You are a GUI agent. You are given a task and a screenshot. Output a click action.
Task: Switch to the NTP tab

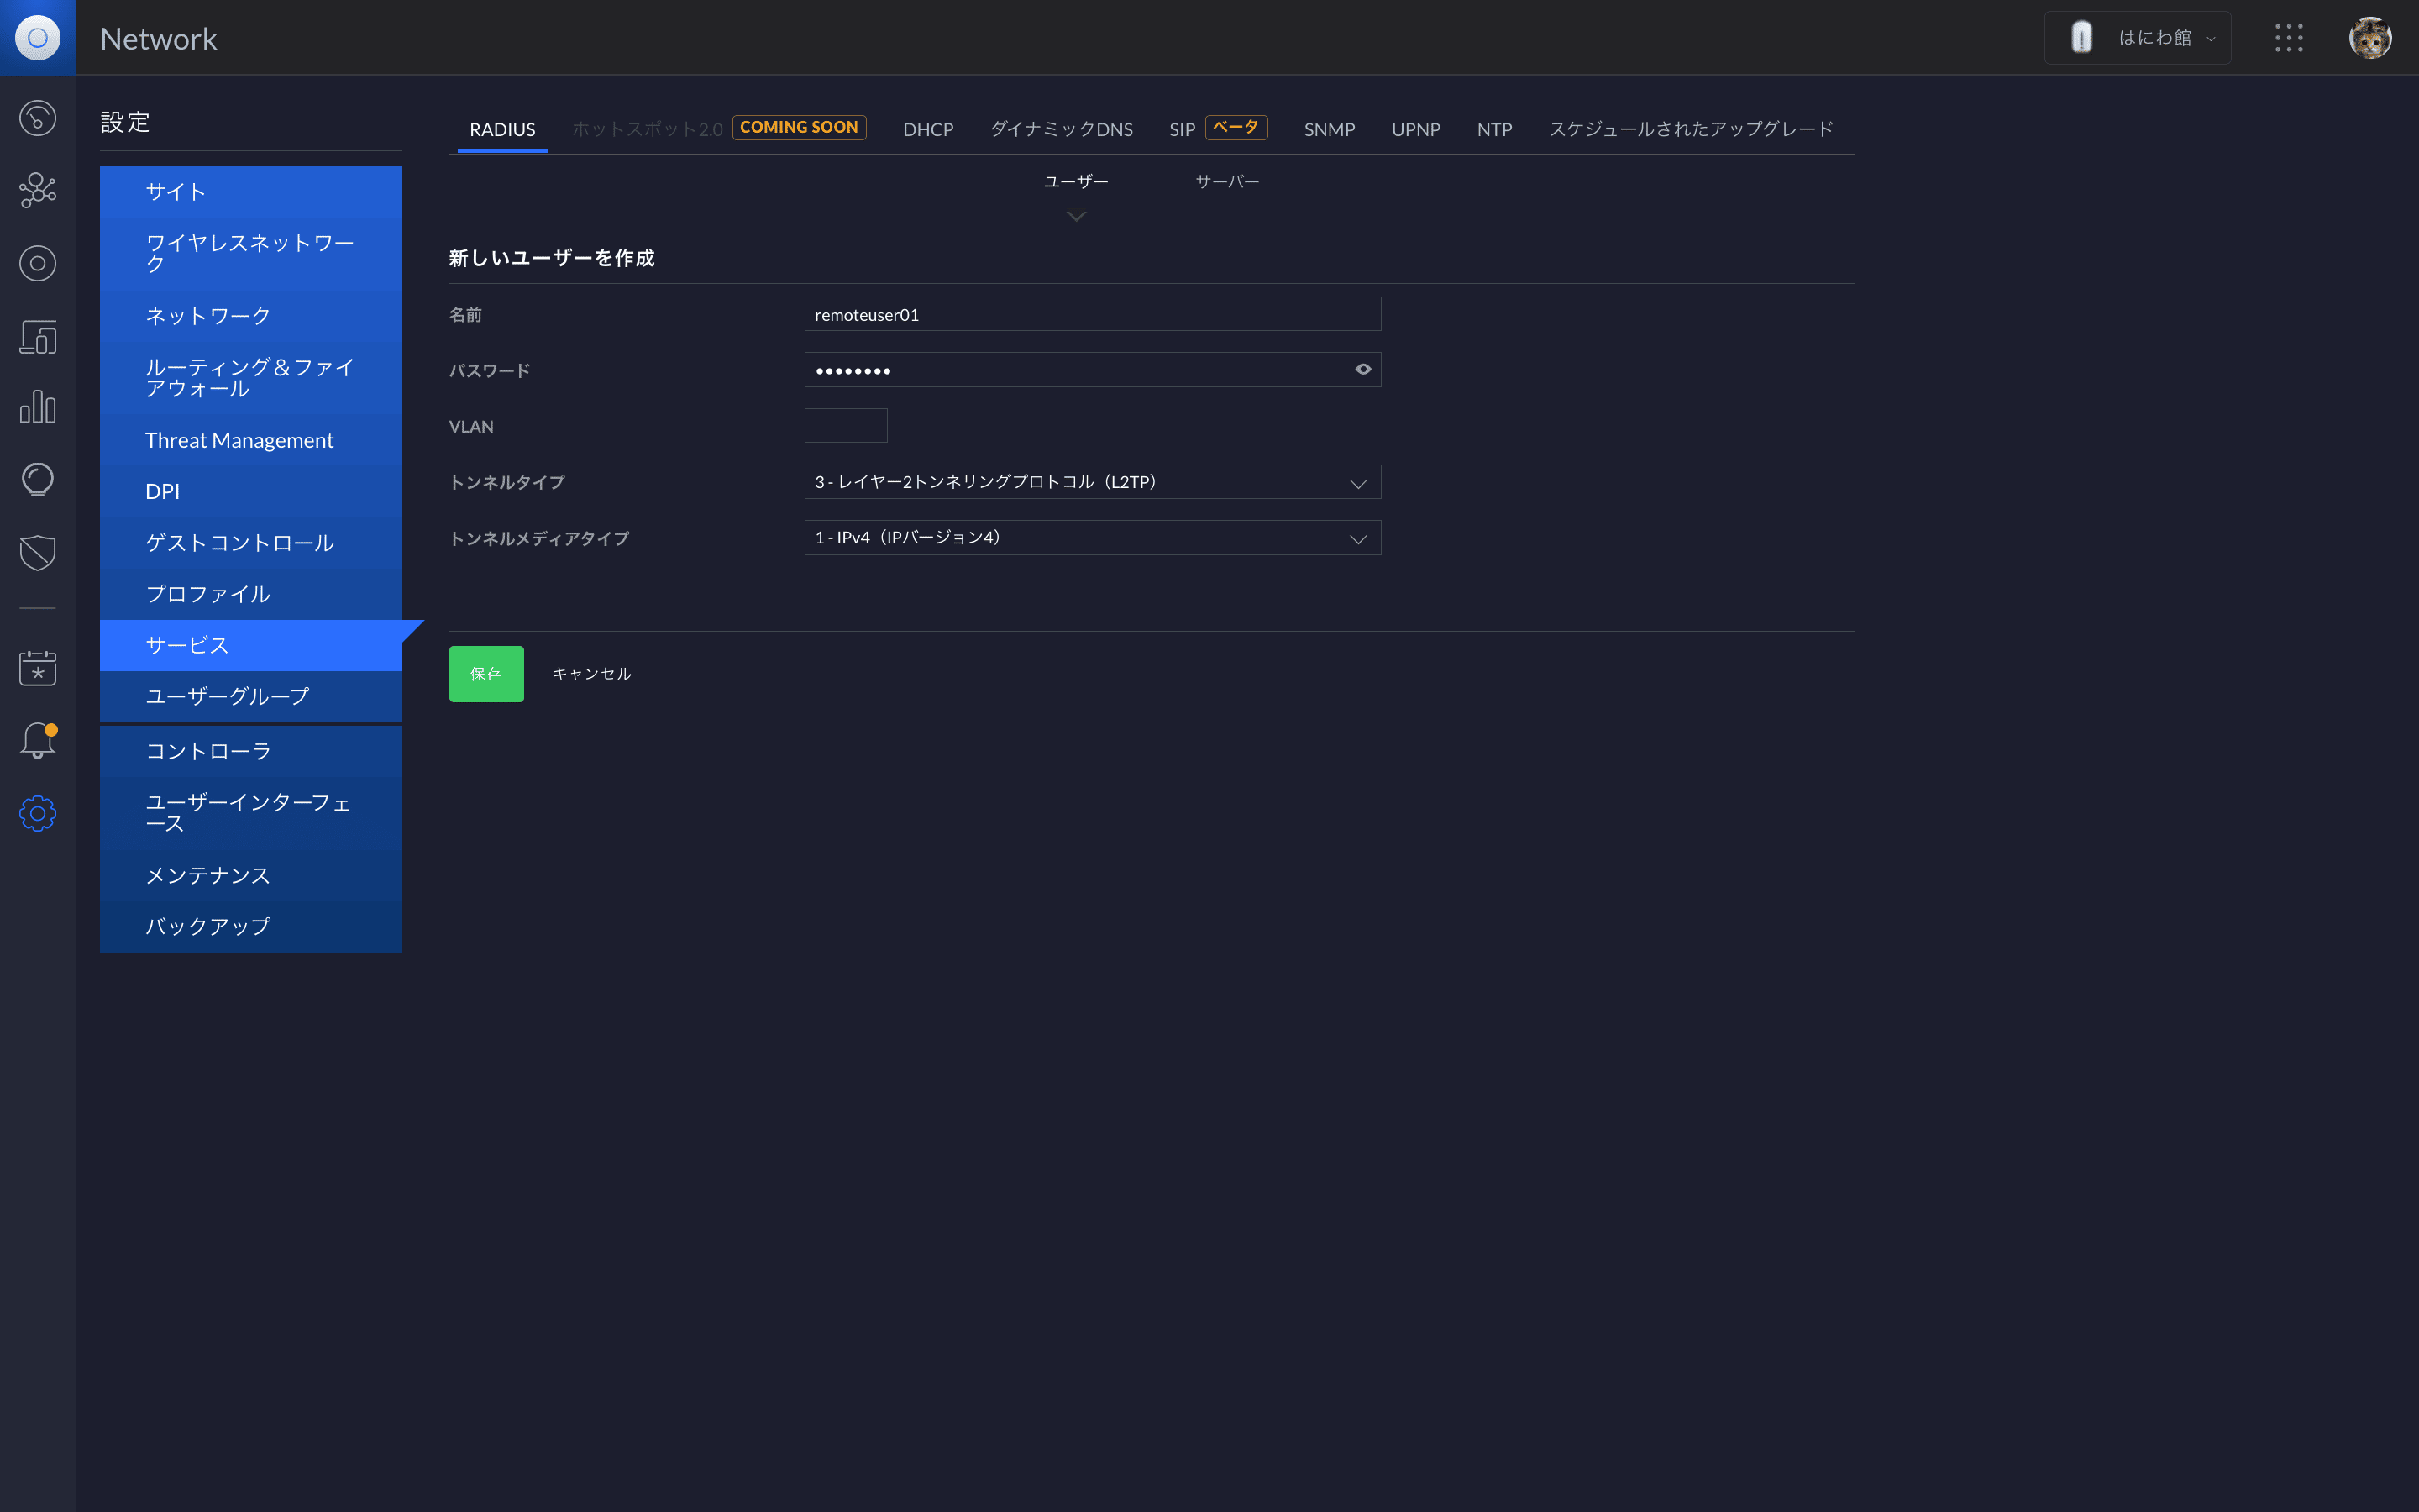1494,129
